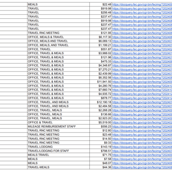Click the $2,268.28 amount cell

pyautogui.click(x=101, y=110)
